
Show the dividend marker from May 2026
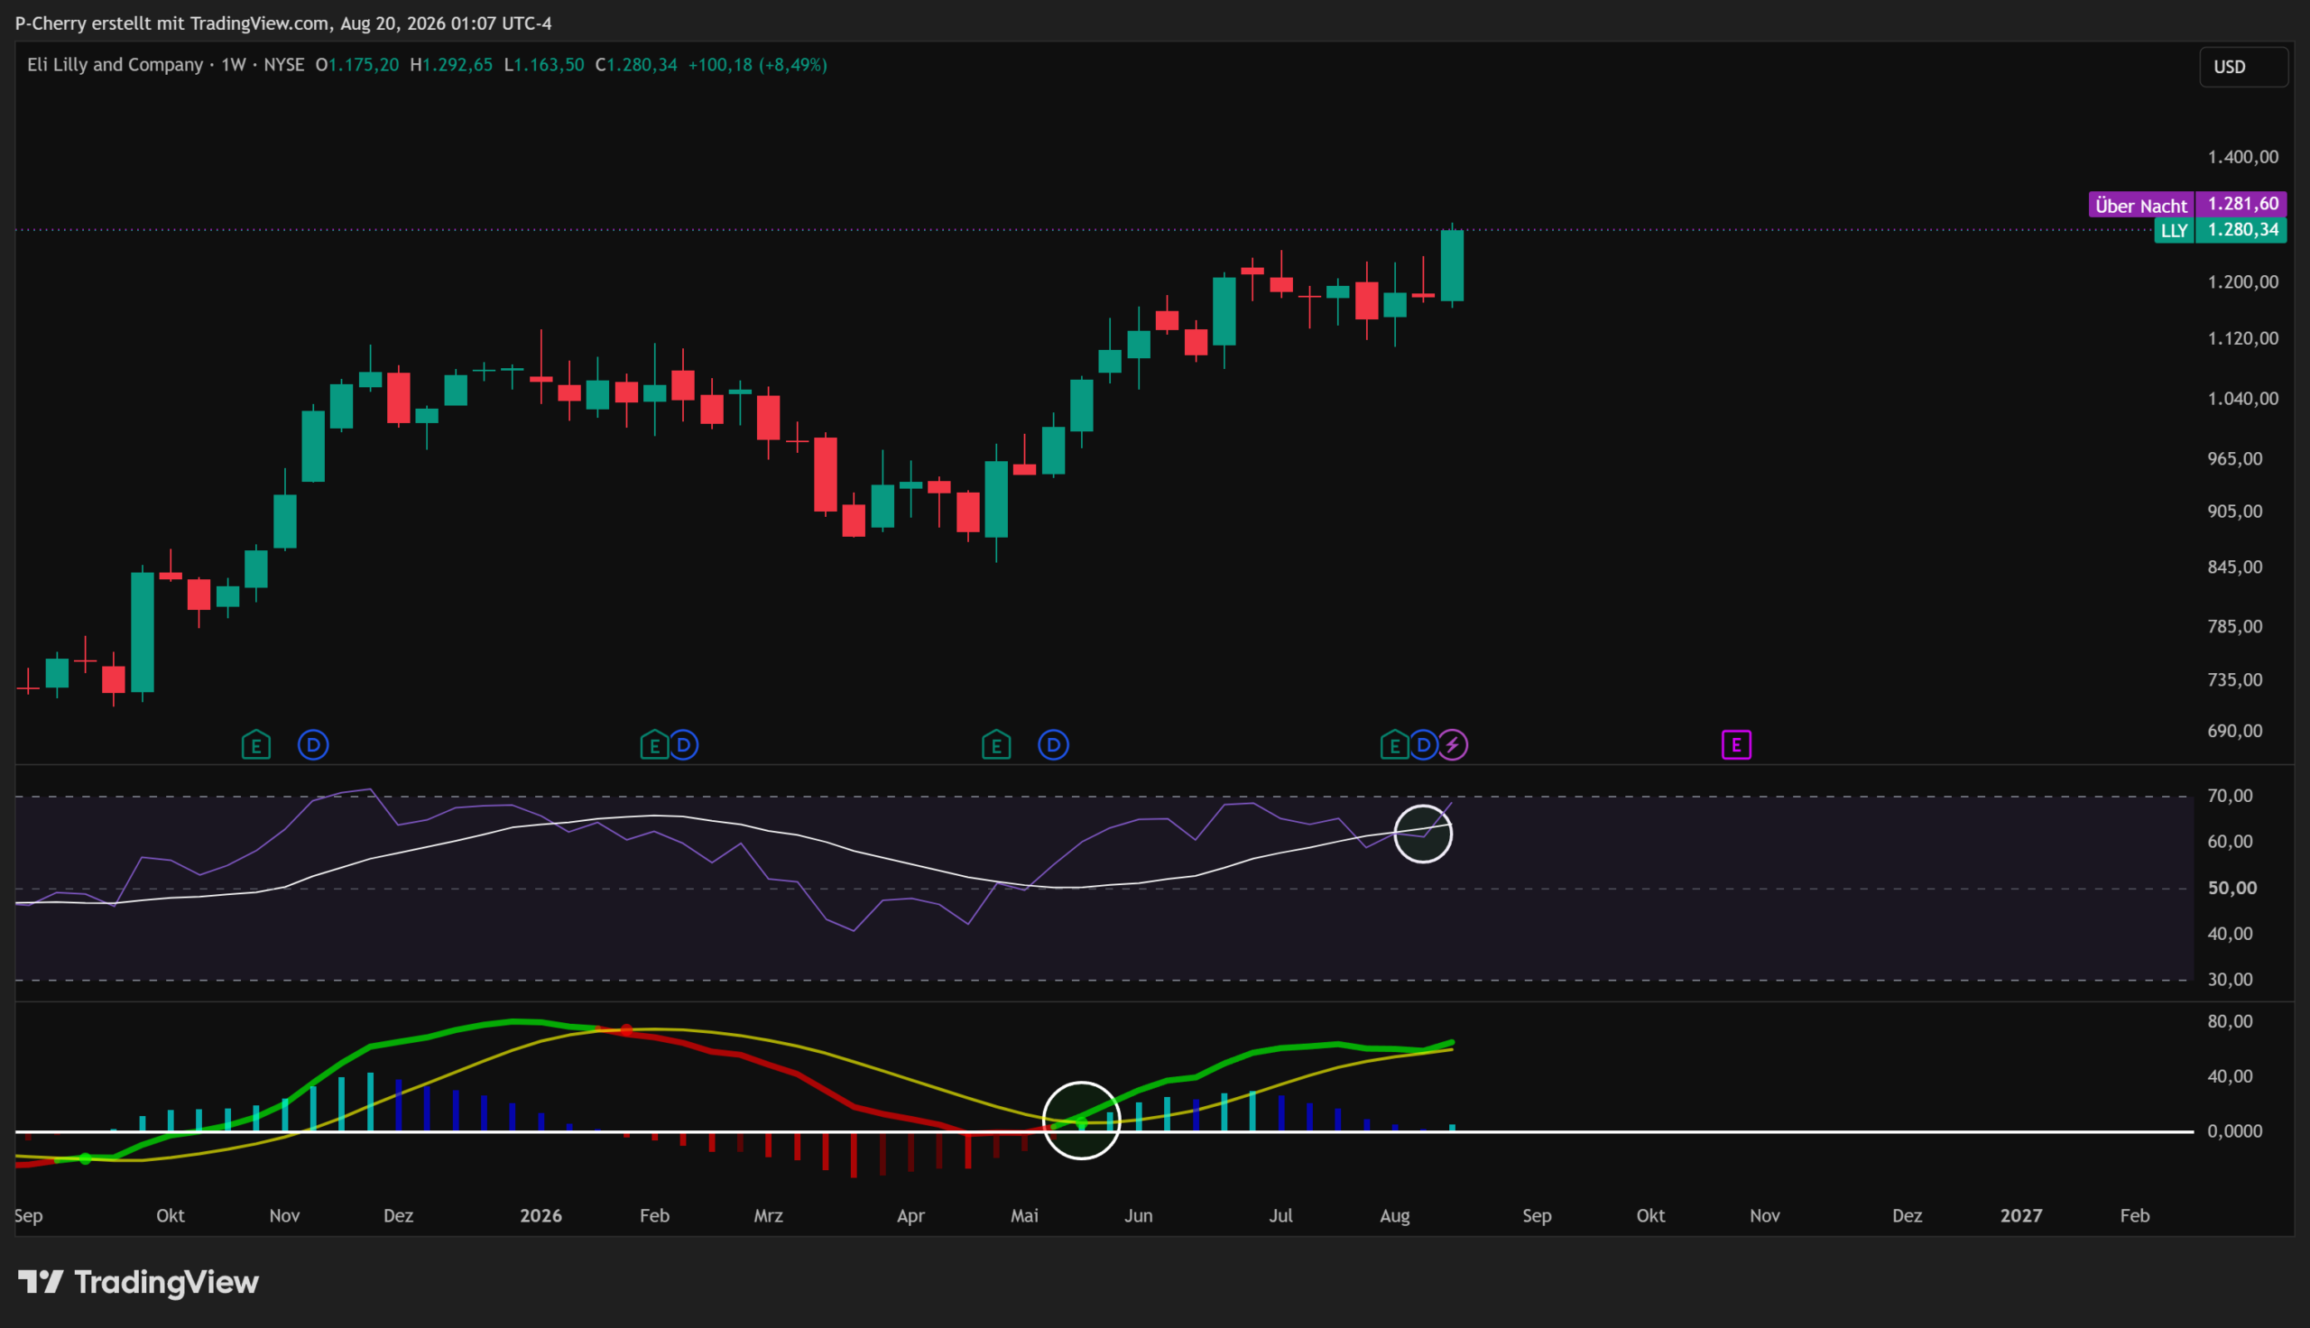[1053, 745]
